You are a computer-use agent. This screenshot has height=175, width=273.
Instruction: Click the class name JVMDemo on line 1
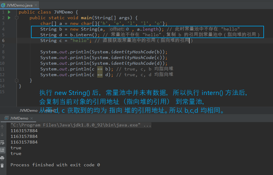pyautogui.click(x=64, y=12)
